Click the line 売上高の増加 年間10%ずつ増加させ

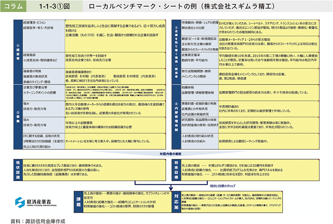coord(227,165)
